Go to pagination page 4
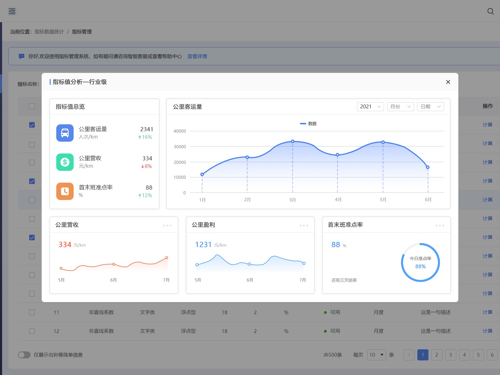The height and width of the screenshot is (375, 500). click(x=465, y=355)
